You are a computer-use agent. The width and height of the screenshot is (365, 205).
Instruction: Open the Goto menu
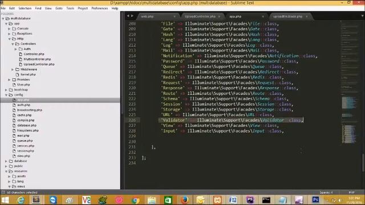pos(59,8)
